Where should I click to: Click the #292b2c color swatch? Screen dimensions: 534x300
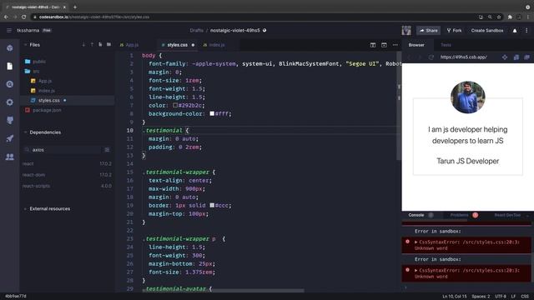coord(175,105)
